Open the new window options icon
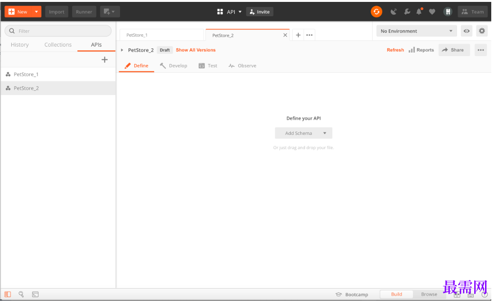Viewport: 496px width, 302px height. 110,12
